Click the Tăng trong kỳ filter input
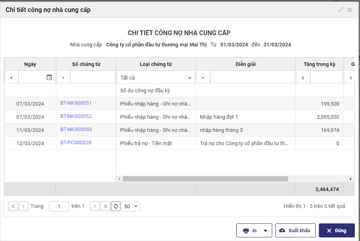Viewport: 360px width, 241px height. tap(326, 78)
